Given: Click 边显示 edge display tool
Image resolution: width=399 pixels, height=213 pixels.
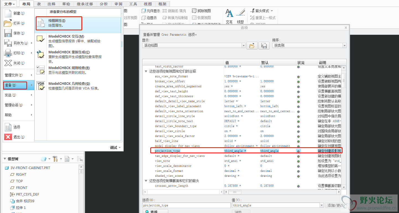Looking at the screenshot, I should [149, 18].
